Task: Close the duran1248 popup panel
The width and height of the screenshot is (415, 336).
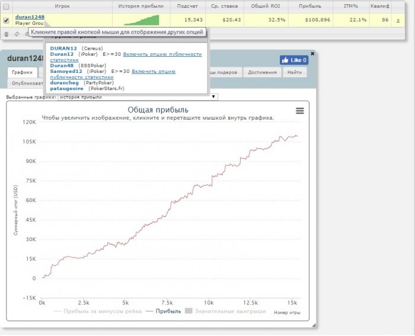Action: [x=312, y=53]
